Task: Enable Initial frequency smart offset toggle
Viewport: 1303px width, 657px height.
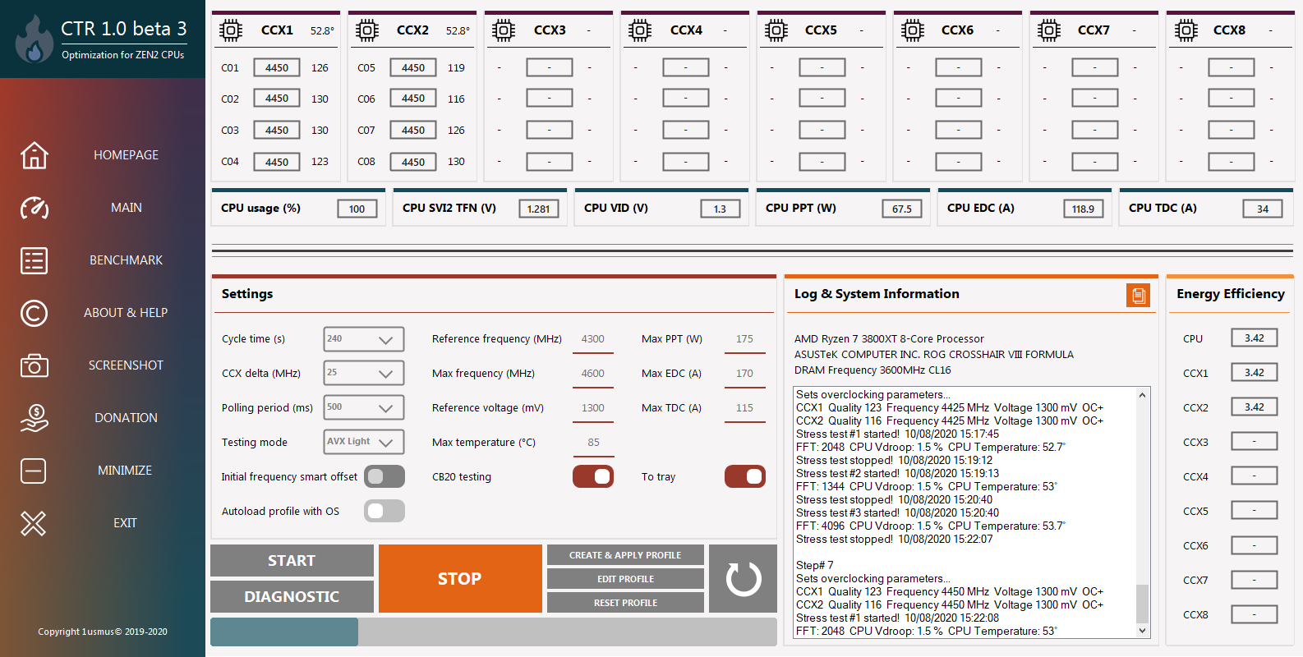Action: (x=384, y=476)
